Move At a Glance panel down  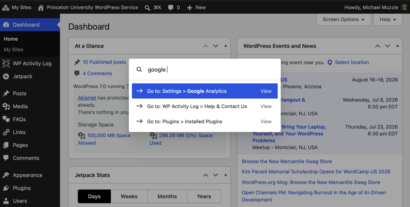(216, 46)
